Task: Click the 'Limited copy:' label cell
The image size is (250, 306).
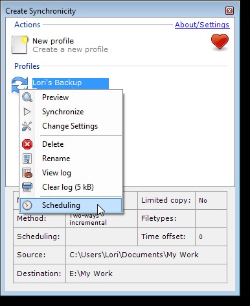Action: click(x=166, y=200)
